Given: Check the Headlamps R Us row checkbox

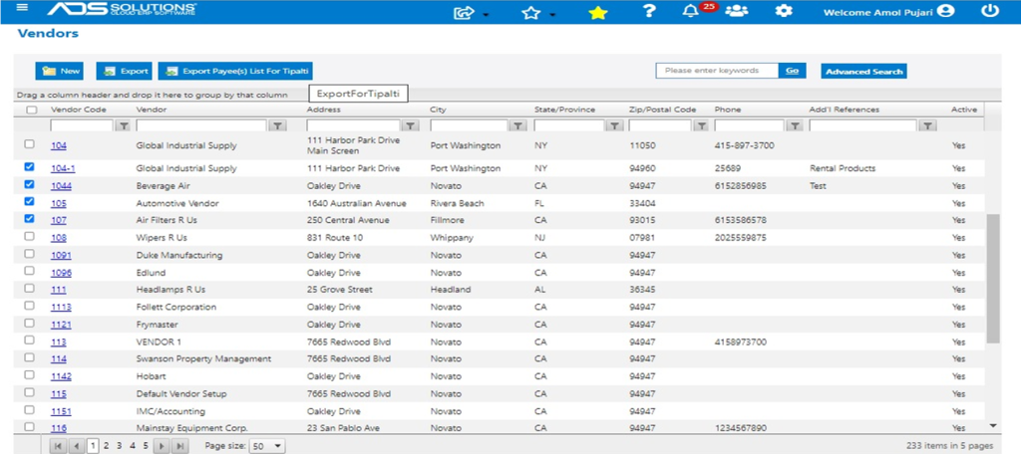Looking at the screenshot, I should pyautogui.click(x=29, y=289).
